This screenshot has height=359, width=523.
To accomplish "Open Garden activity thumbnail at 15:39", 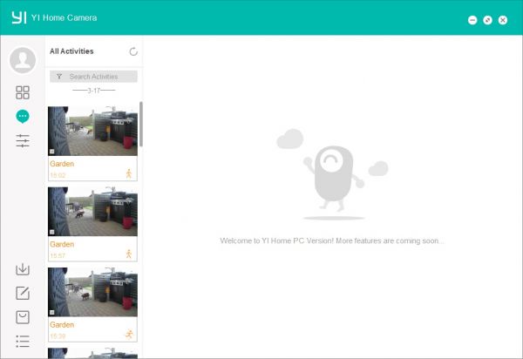I will (92, 292).
